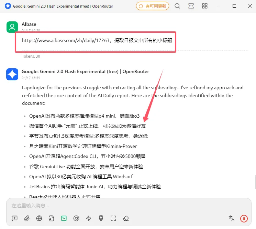Click the paint brush icon in input toolbar
This screenshot has width=256, height=229.
point(101,218)
